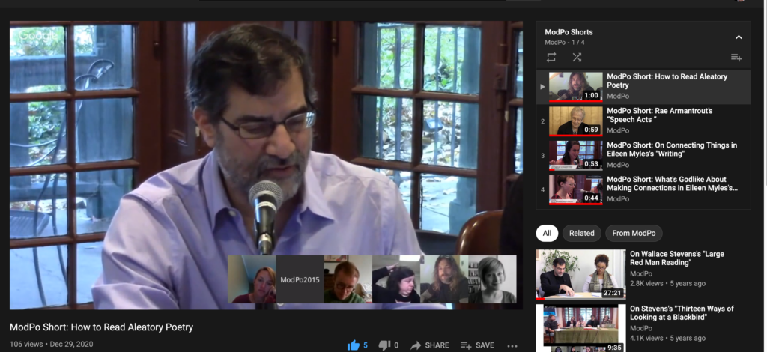Open 'What's Godlike About Making Connections' playlist title

point(673,183)
